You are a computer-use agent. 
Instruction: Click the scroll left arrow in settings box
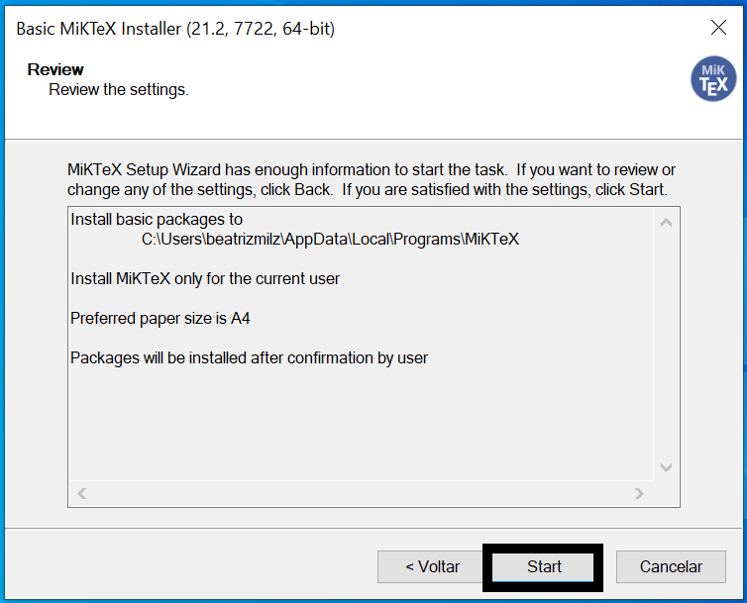(x=82, y=493)
